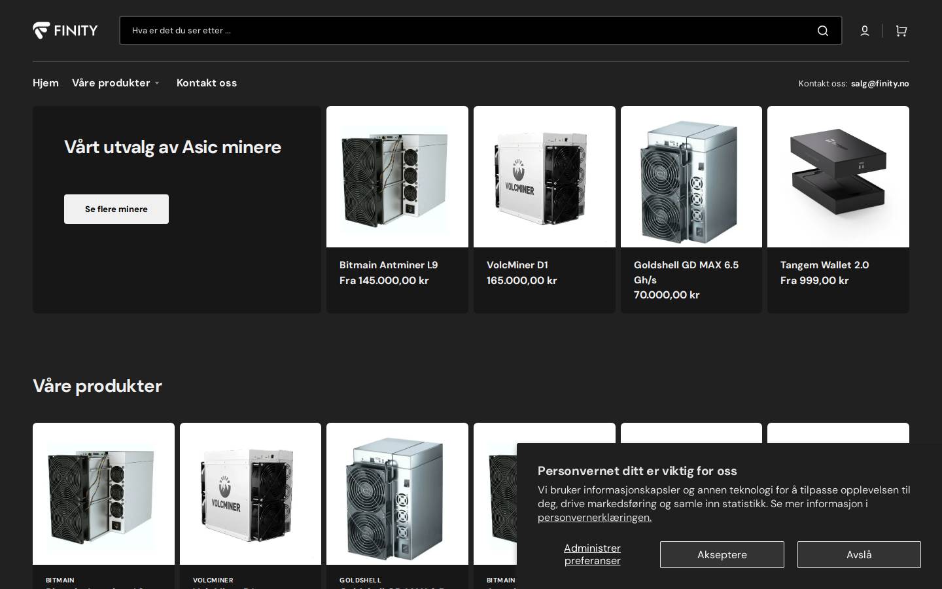
Task: Open Bitmain product image in Våre produkter
Action: pos(103,493)
